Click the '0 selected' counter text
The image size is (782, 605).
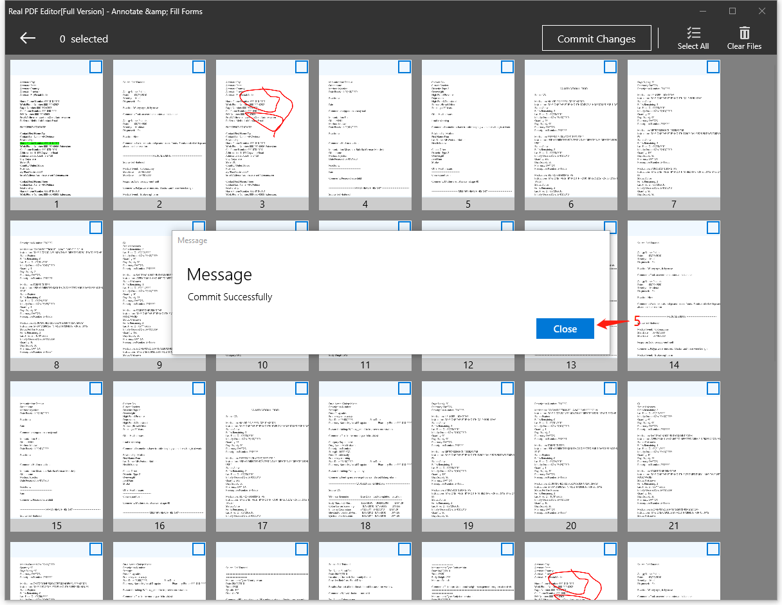tap(84, 39)
